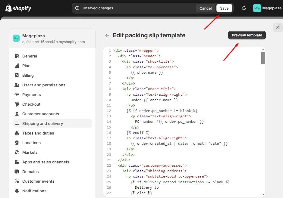Open Notifications via the sidebar bell icon

click(x=17, y=191)
